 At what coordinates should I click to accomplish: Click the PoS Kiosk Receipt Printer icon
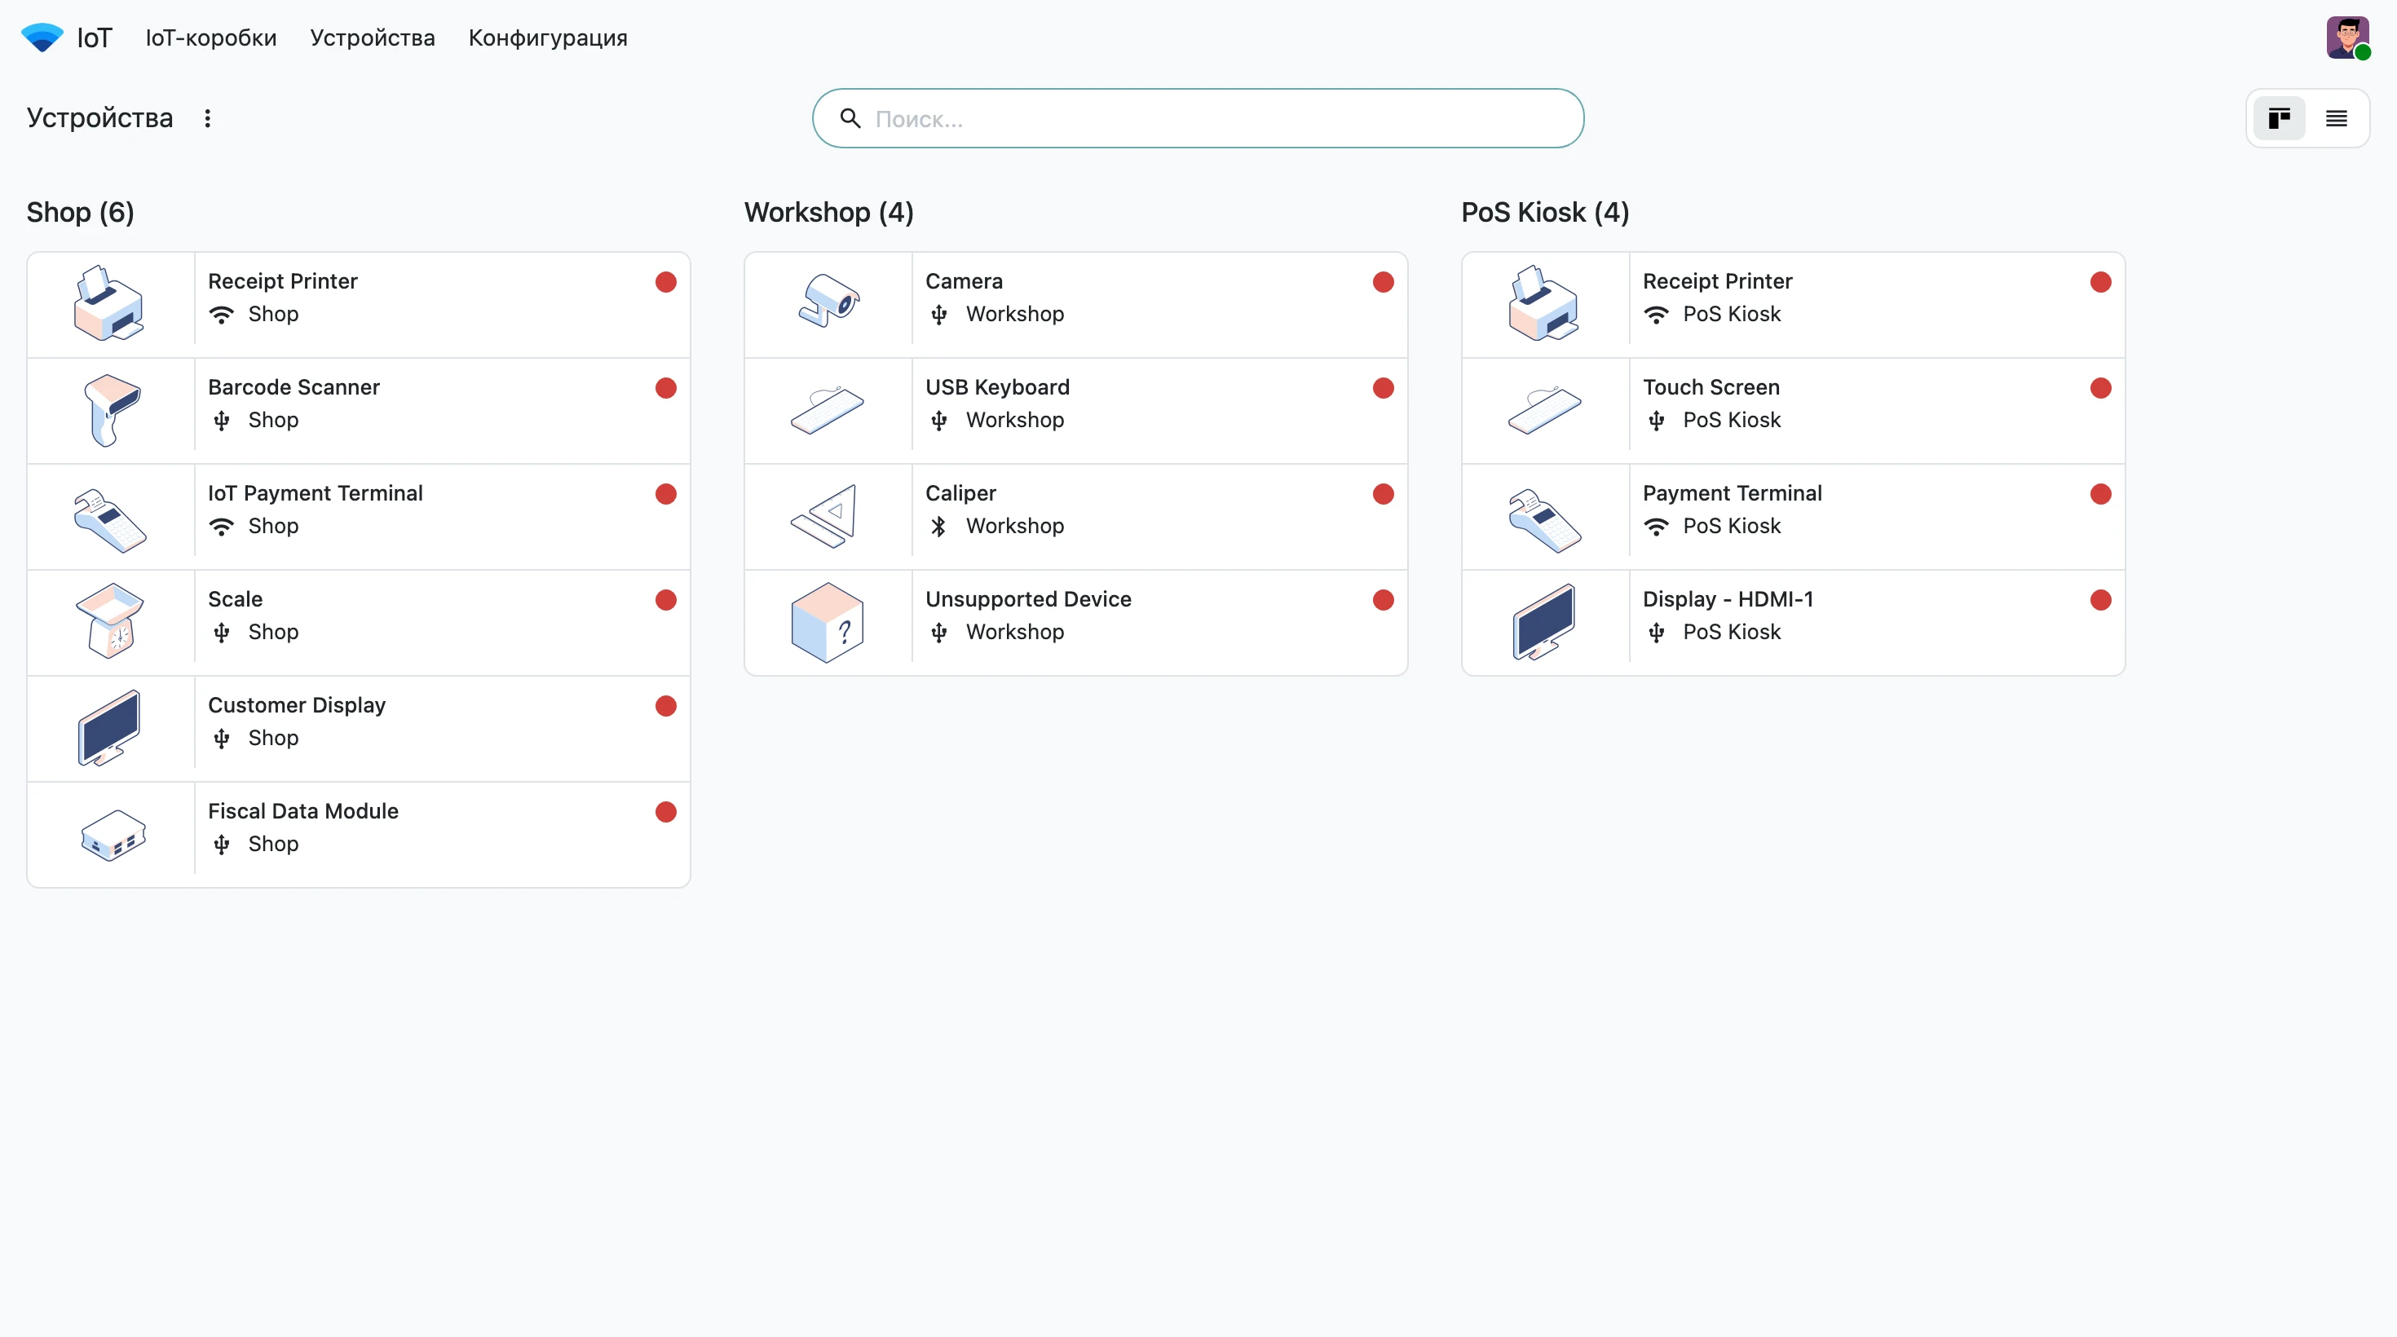[1543, 303]
